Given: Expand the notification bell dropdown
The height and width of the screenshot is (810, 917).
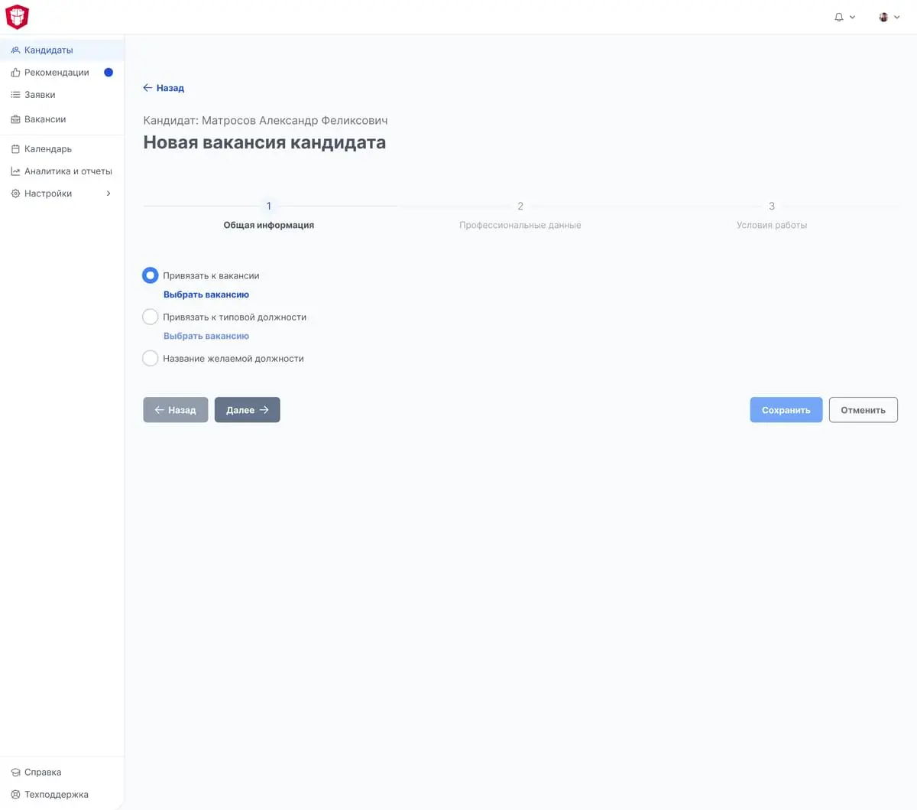Looking at the screenshot, I should tap(845, 17).
